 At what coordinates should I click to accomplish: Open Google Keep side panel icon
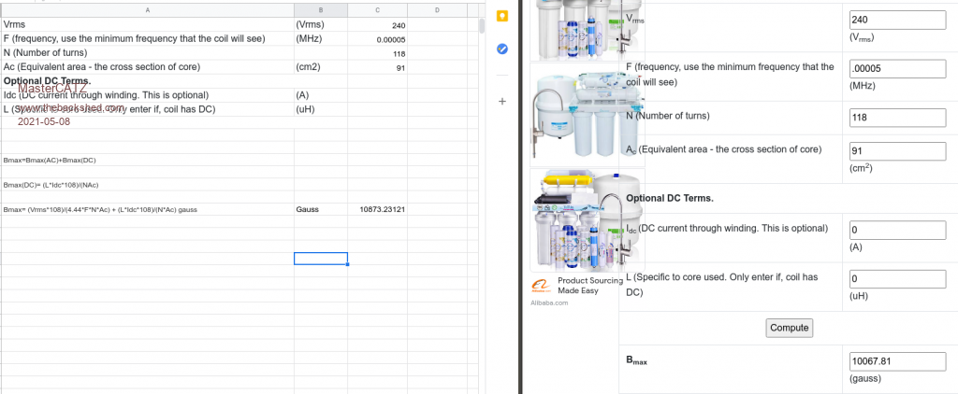(x=502, y=17)
